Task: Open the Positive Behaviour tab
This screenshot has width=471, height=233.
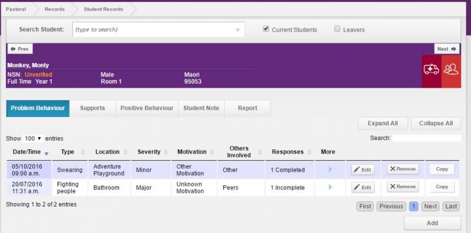Action: tap(147, 108)
